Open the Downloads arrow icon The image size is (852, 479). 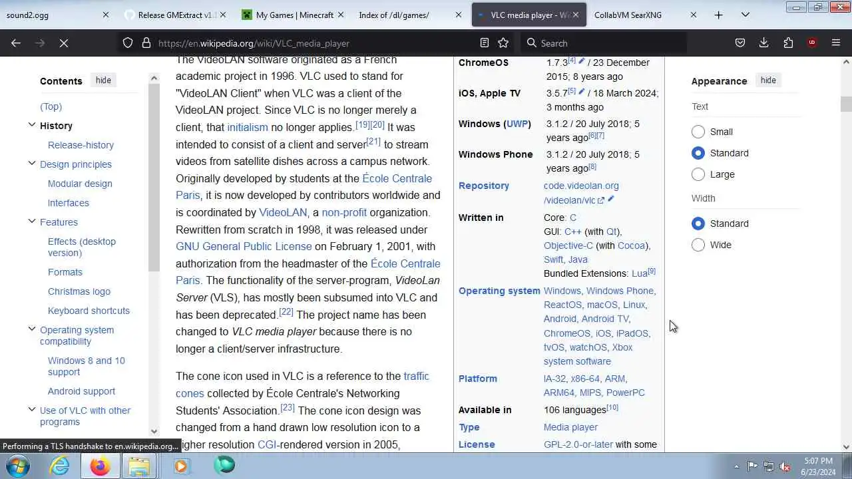pos(764,43)
